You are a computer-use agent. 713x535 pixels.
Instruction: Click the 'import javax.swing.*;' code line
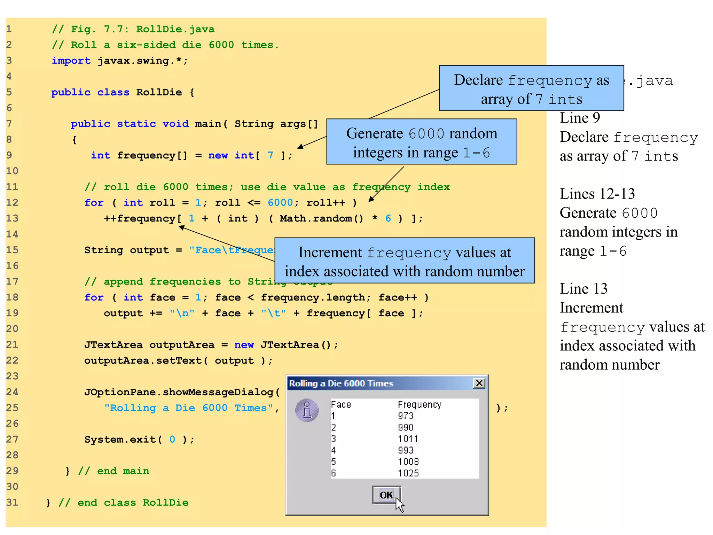pyautogui.click(x=120, y=61)
